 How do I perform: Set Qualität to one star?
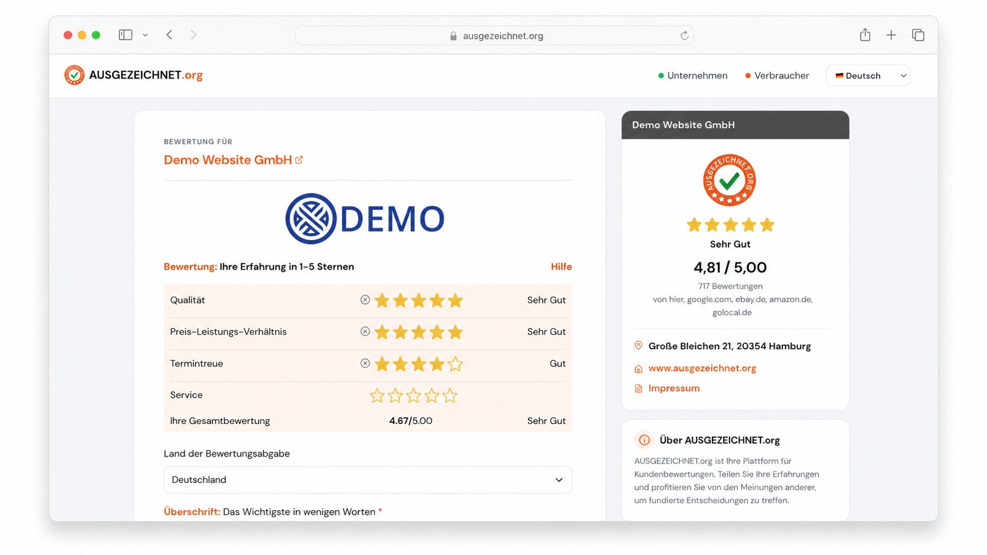coord(382,300)
